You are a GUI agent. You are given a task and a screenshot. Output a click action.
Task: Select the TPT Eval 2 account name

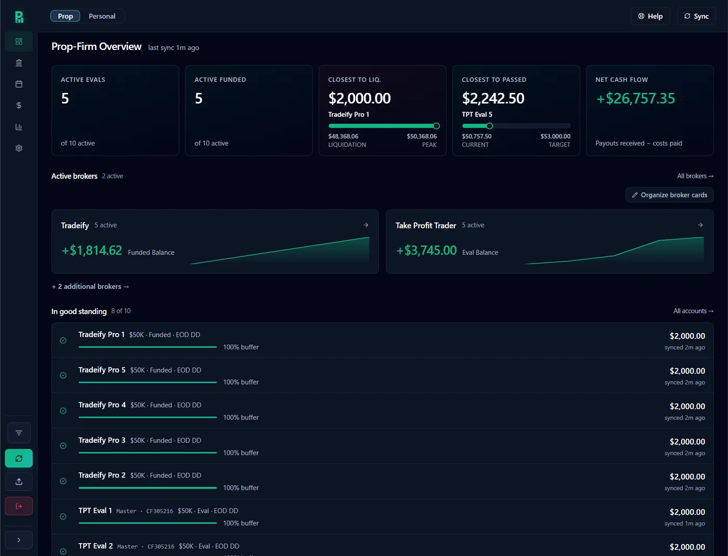[96, 546]
